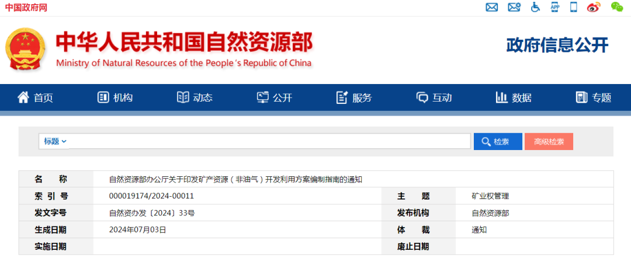Screen dimensions: 631x265
Task: Open the APP download icon
Action: (x=555, y=8)
